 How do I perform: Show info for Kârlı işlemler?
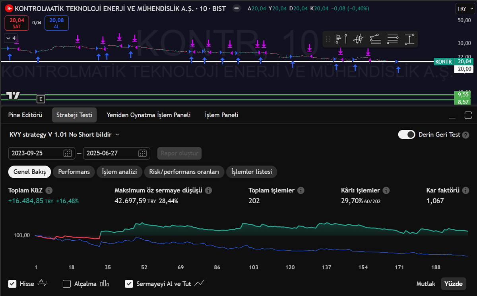pyautogui.click(x=386, y=191)
